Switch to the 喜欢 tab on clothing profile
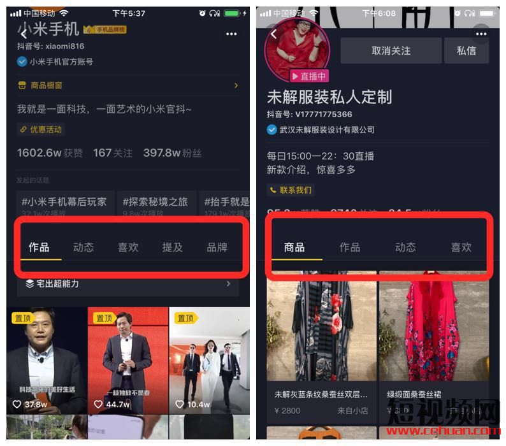This screenshot has width=506, height=446. [x=461, y=247]
